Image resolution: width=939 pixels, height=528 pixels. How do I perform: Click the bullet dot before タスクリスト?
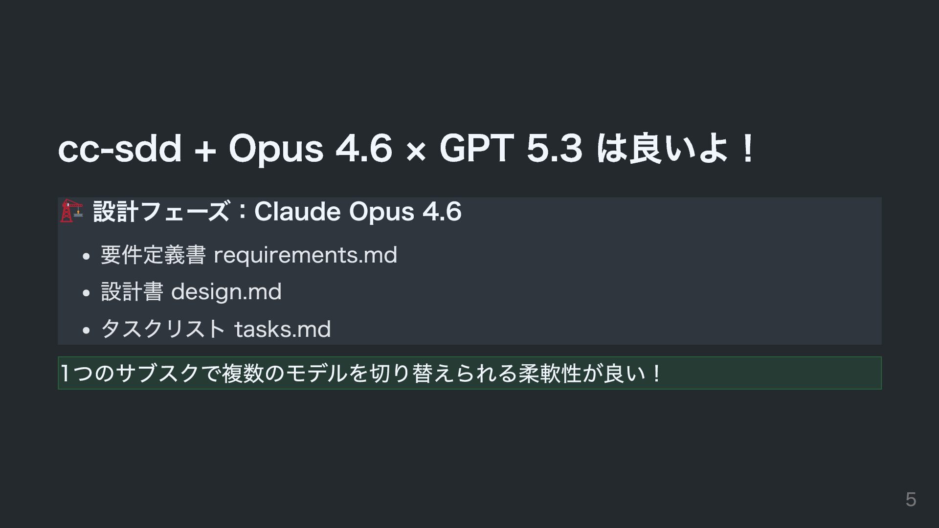tap(87, 330)
